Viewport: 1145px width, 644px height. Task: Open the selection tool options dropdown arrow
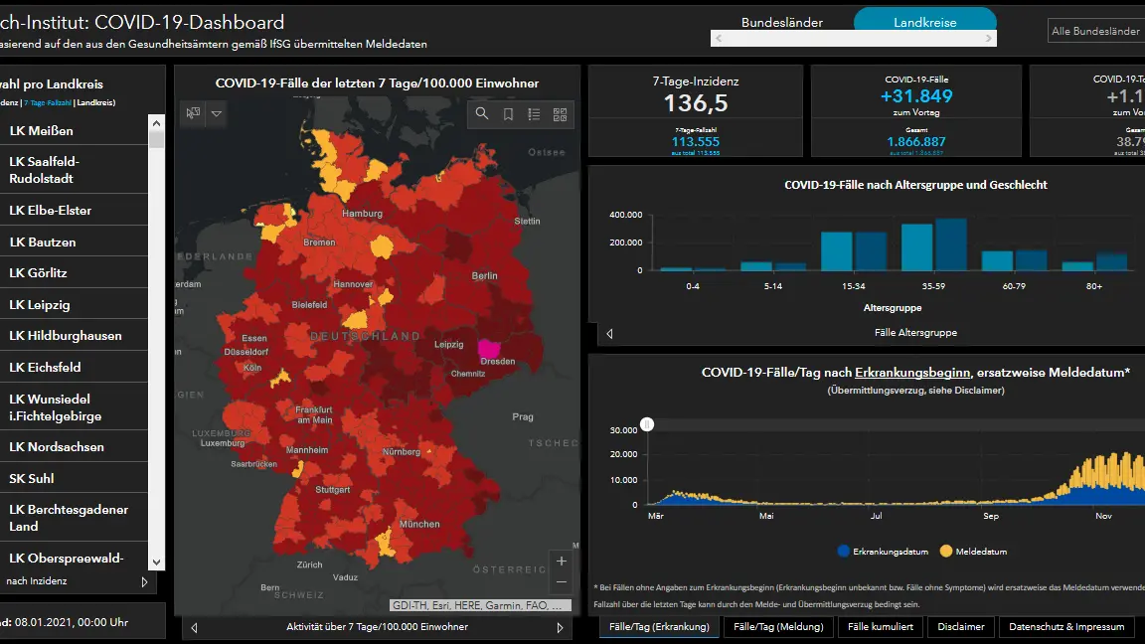217,114
